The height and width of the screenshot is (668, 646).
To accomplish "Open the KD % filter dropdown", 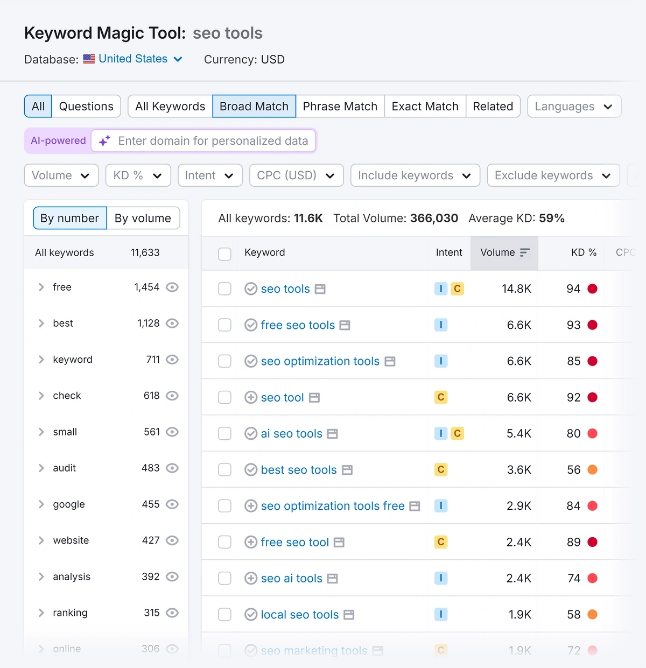I will tap(138, 175).
